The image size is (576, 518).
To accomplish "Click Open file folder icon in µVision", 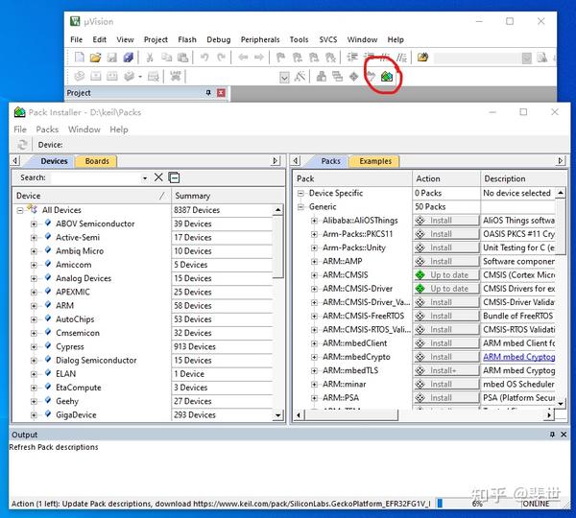I will coord(95,58).
